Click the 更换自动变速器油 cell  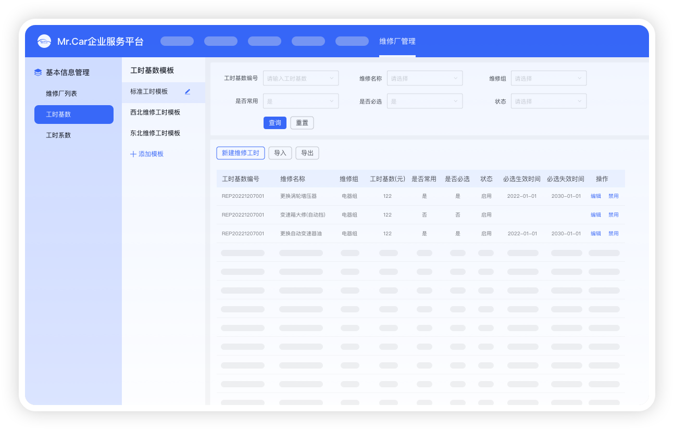(x=301, y=234)
